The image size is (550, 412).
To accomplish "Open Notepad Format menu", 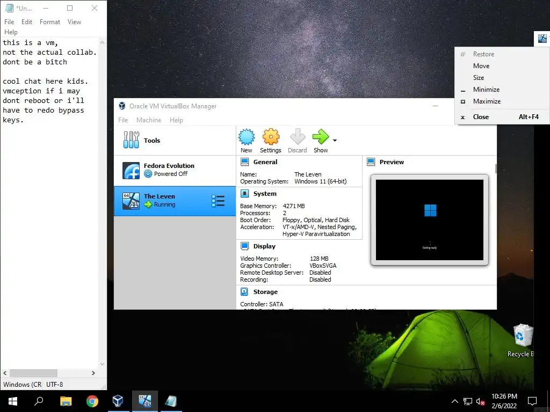I will (x=50, y=21).
